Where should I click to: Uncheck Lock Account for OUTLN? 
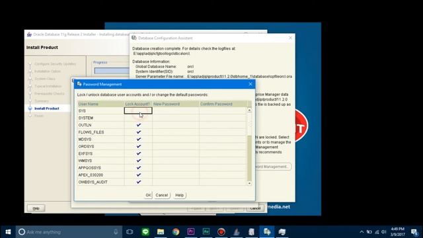click(139, 125)
